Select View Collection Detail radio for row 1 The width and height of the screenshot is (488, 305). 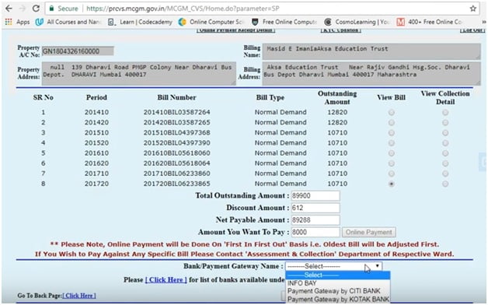[445, 113]
